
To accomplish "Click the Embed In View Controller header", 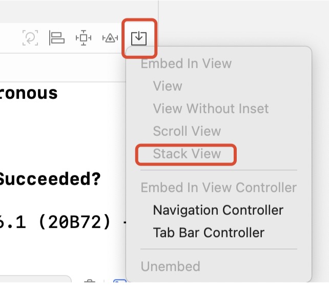I will [x=218, y=188].
